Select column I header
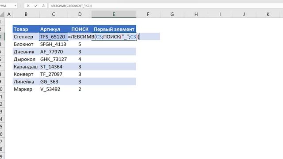This screenshot has width=283, height=159. pyautogui.click(x=220, y=14)
